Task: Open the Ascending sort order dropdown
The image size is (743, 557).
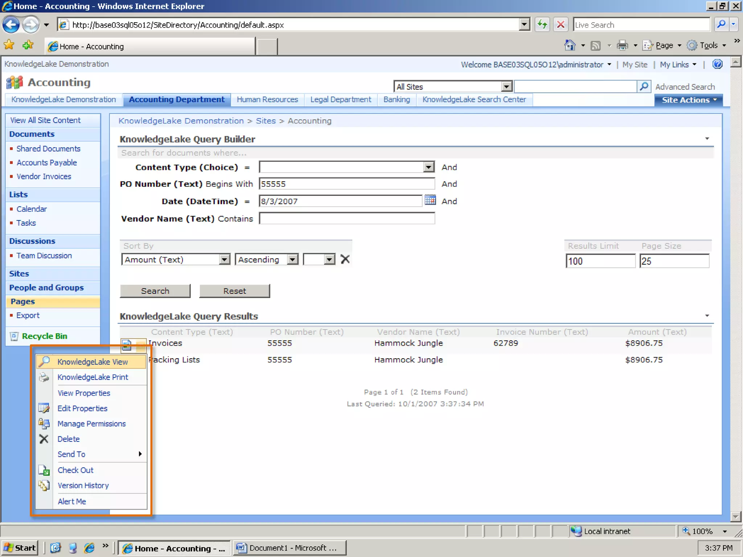Action: [x=292, y=260]
